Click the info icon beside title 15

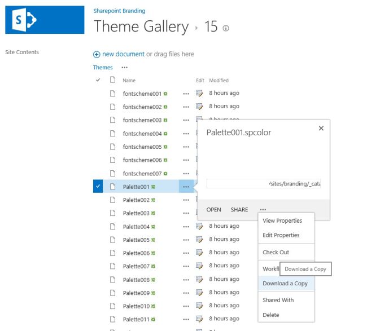point(226,28)
